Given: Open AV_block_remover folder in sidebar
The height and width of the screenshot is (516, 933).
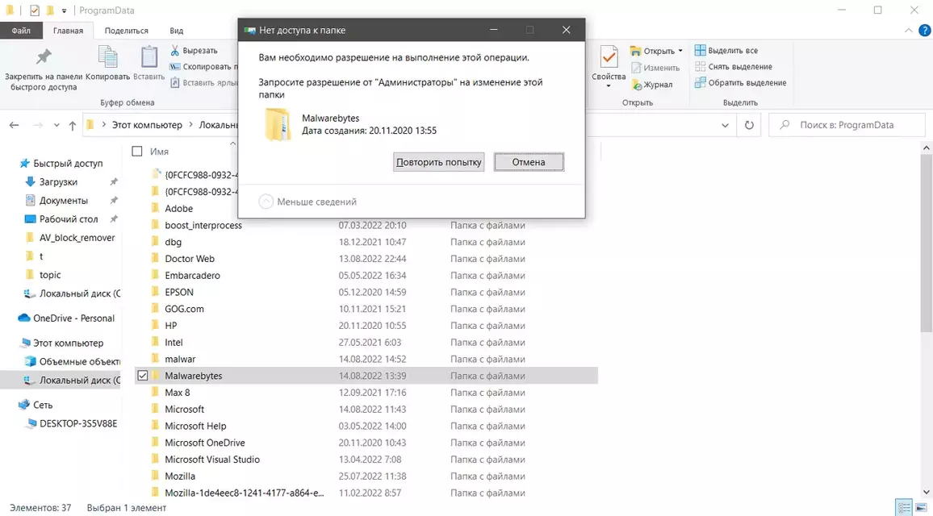Looking at the screenshot, I should pyautogui.click(x=70, y=238).
